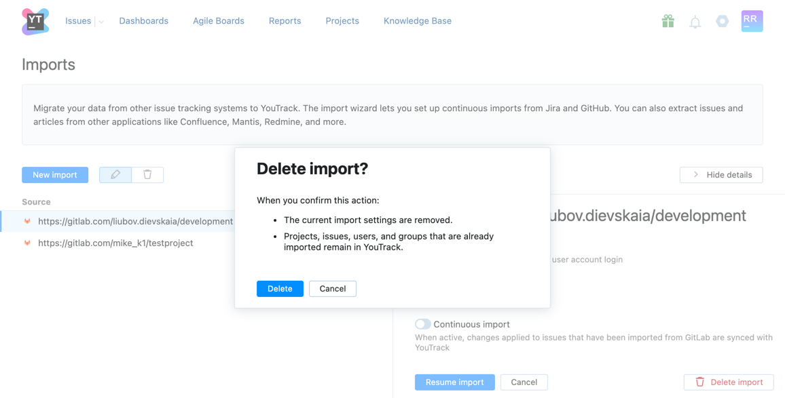Screen dimensions: 785x398
Task: Open the Knowledge Base menu
Action: click(417, 21)
